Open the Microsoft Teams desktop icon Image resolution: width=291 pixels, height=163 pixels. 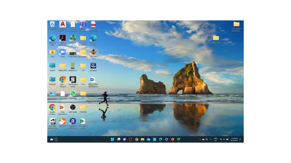83,24
